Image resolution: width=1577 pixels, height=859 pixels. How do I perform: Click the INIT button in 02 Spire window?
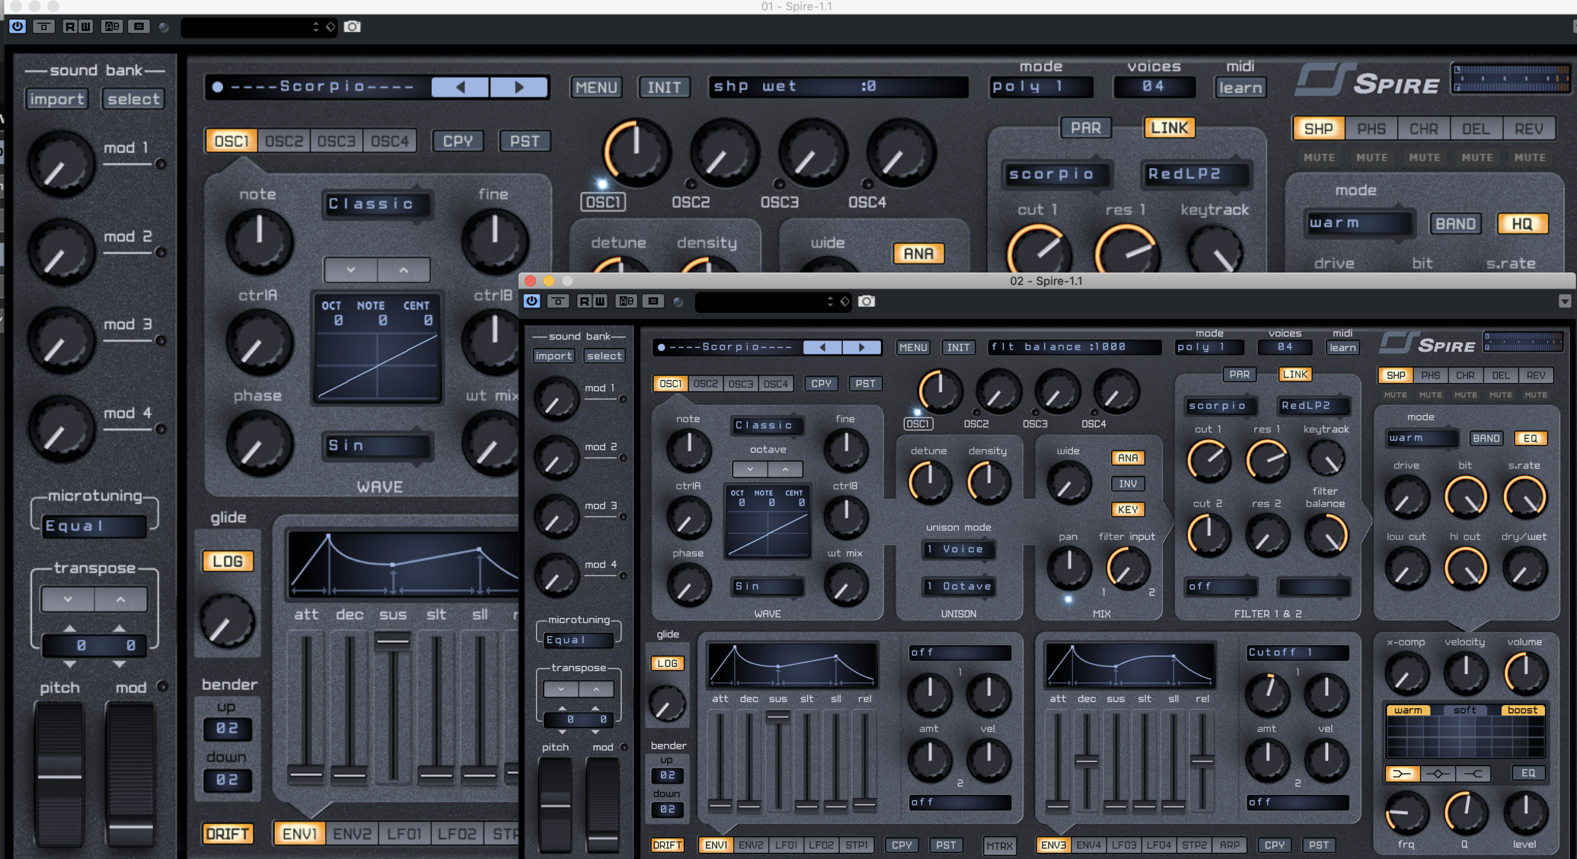(958, 347)
